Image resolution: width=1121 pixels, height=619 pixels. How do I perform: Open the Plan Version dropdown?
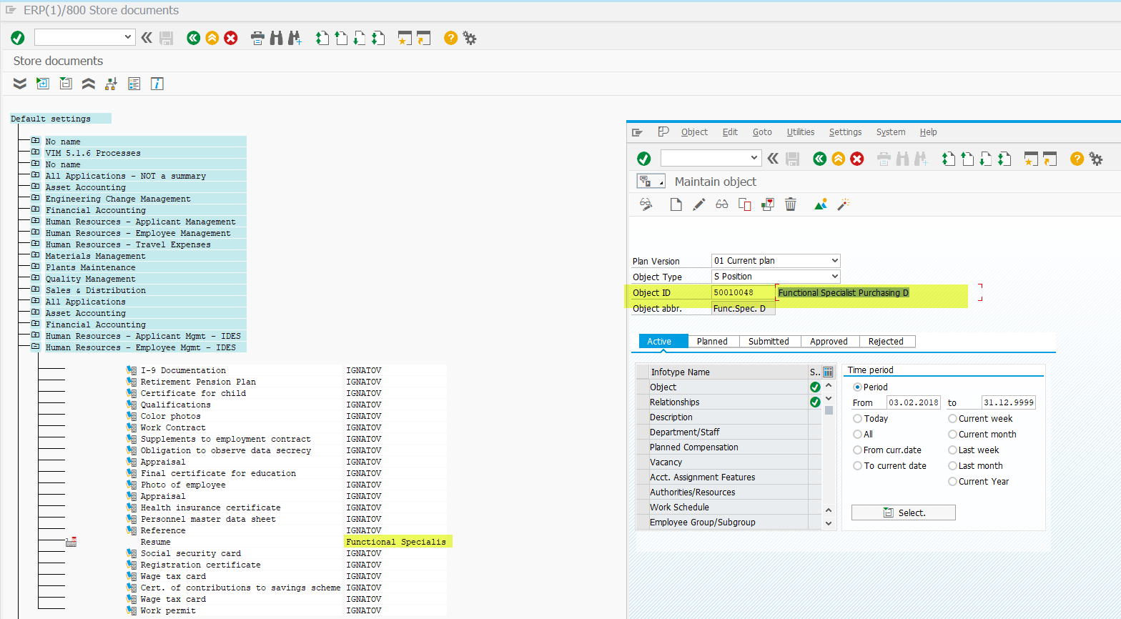point(834,261)
